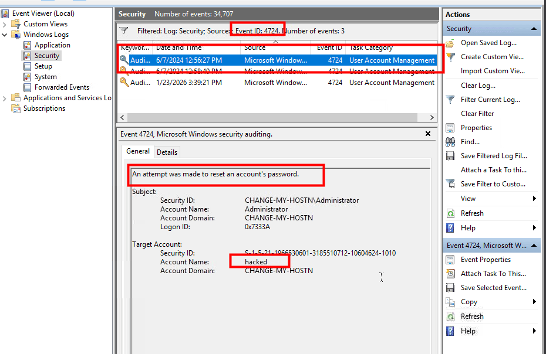Collapse the Security actions section header

pyautogui.click(x=534, y=29)
